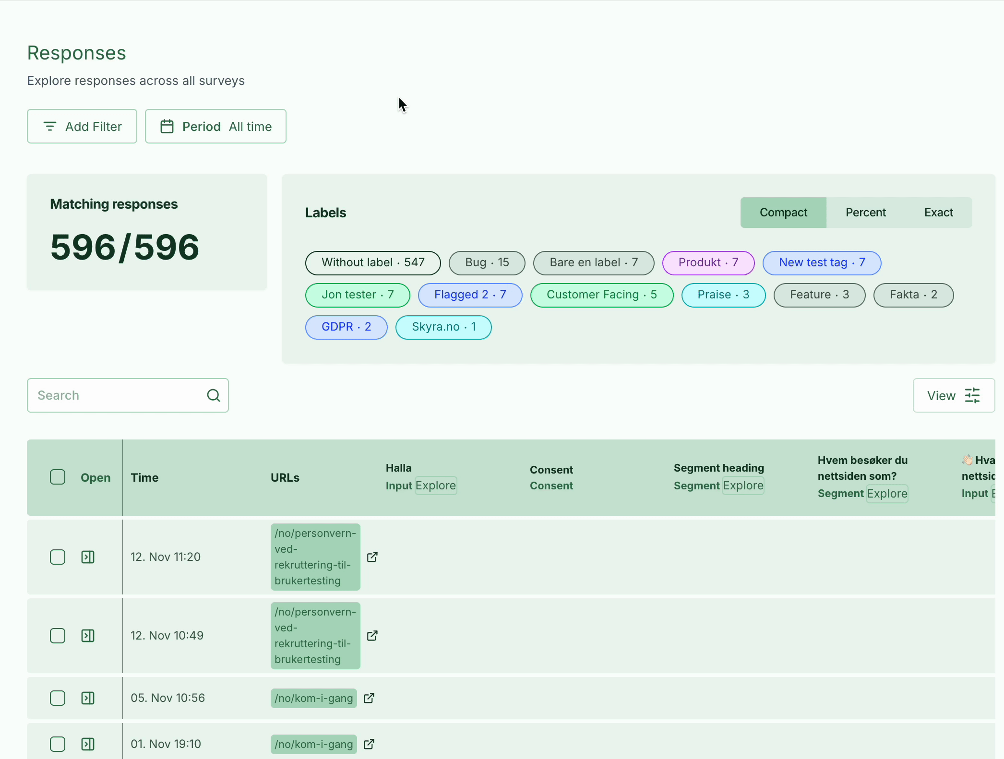Open the View settings menu
This screenshot has height=759, width=1004.
tap(954, 395)
